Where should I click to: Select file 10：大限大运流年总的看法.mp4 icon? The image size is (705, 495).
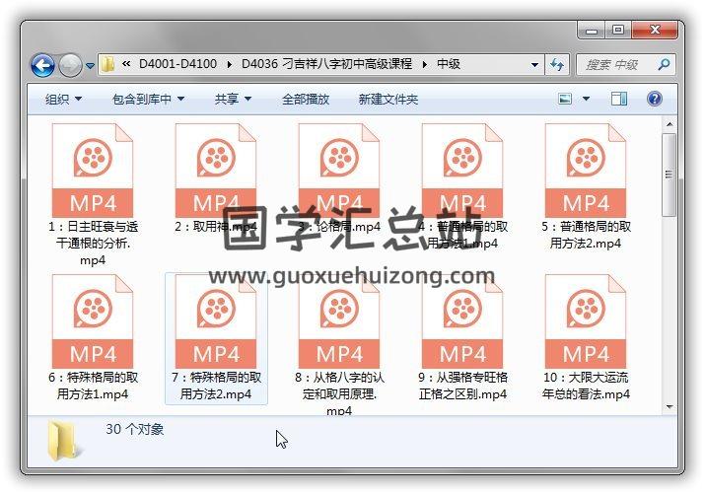click(x=586, y=321)
